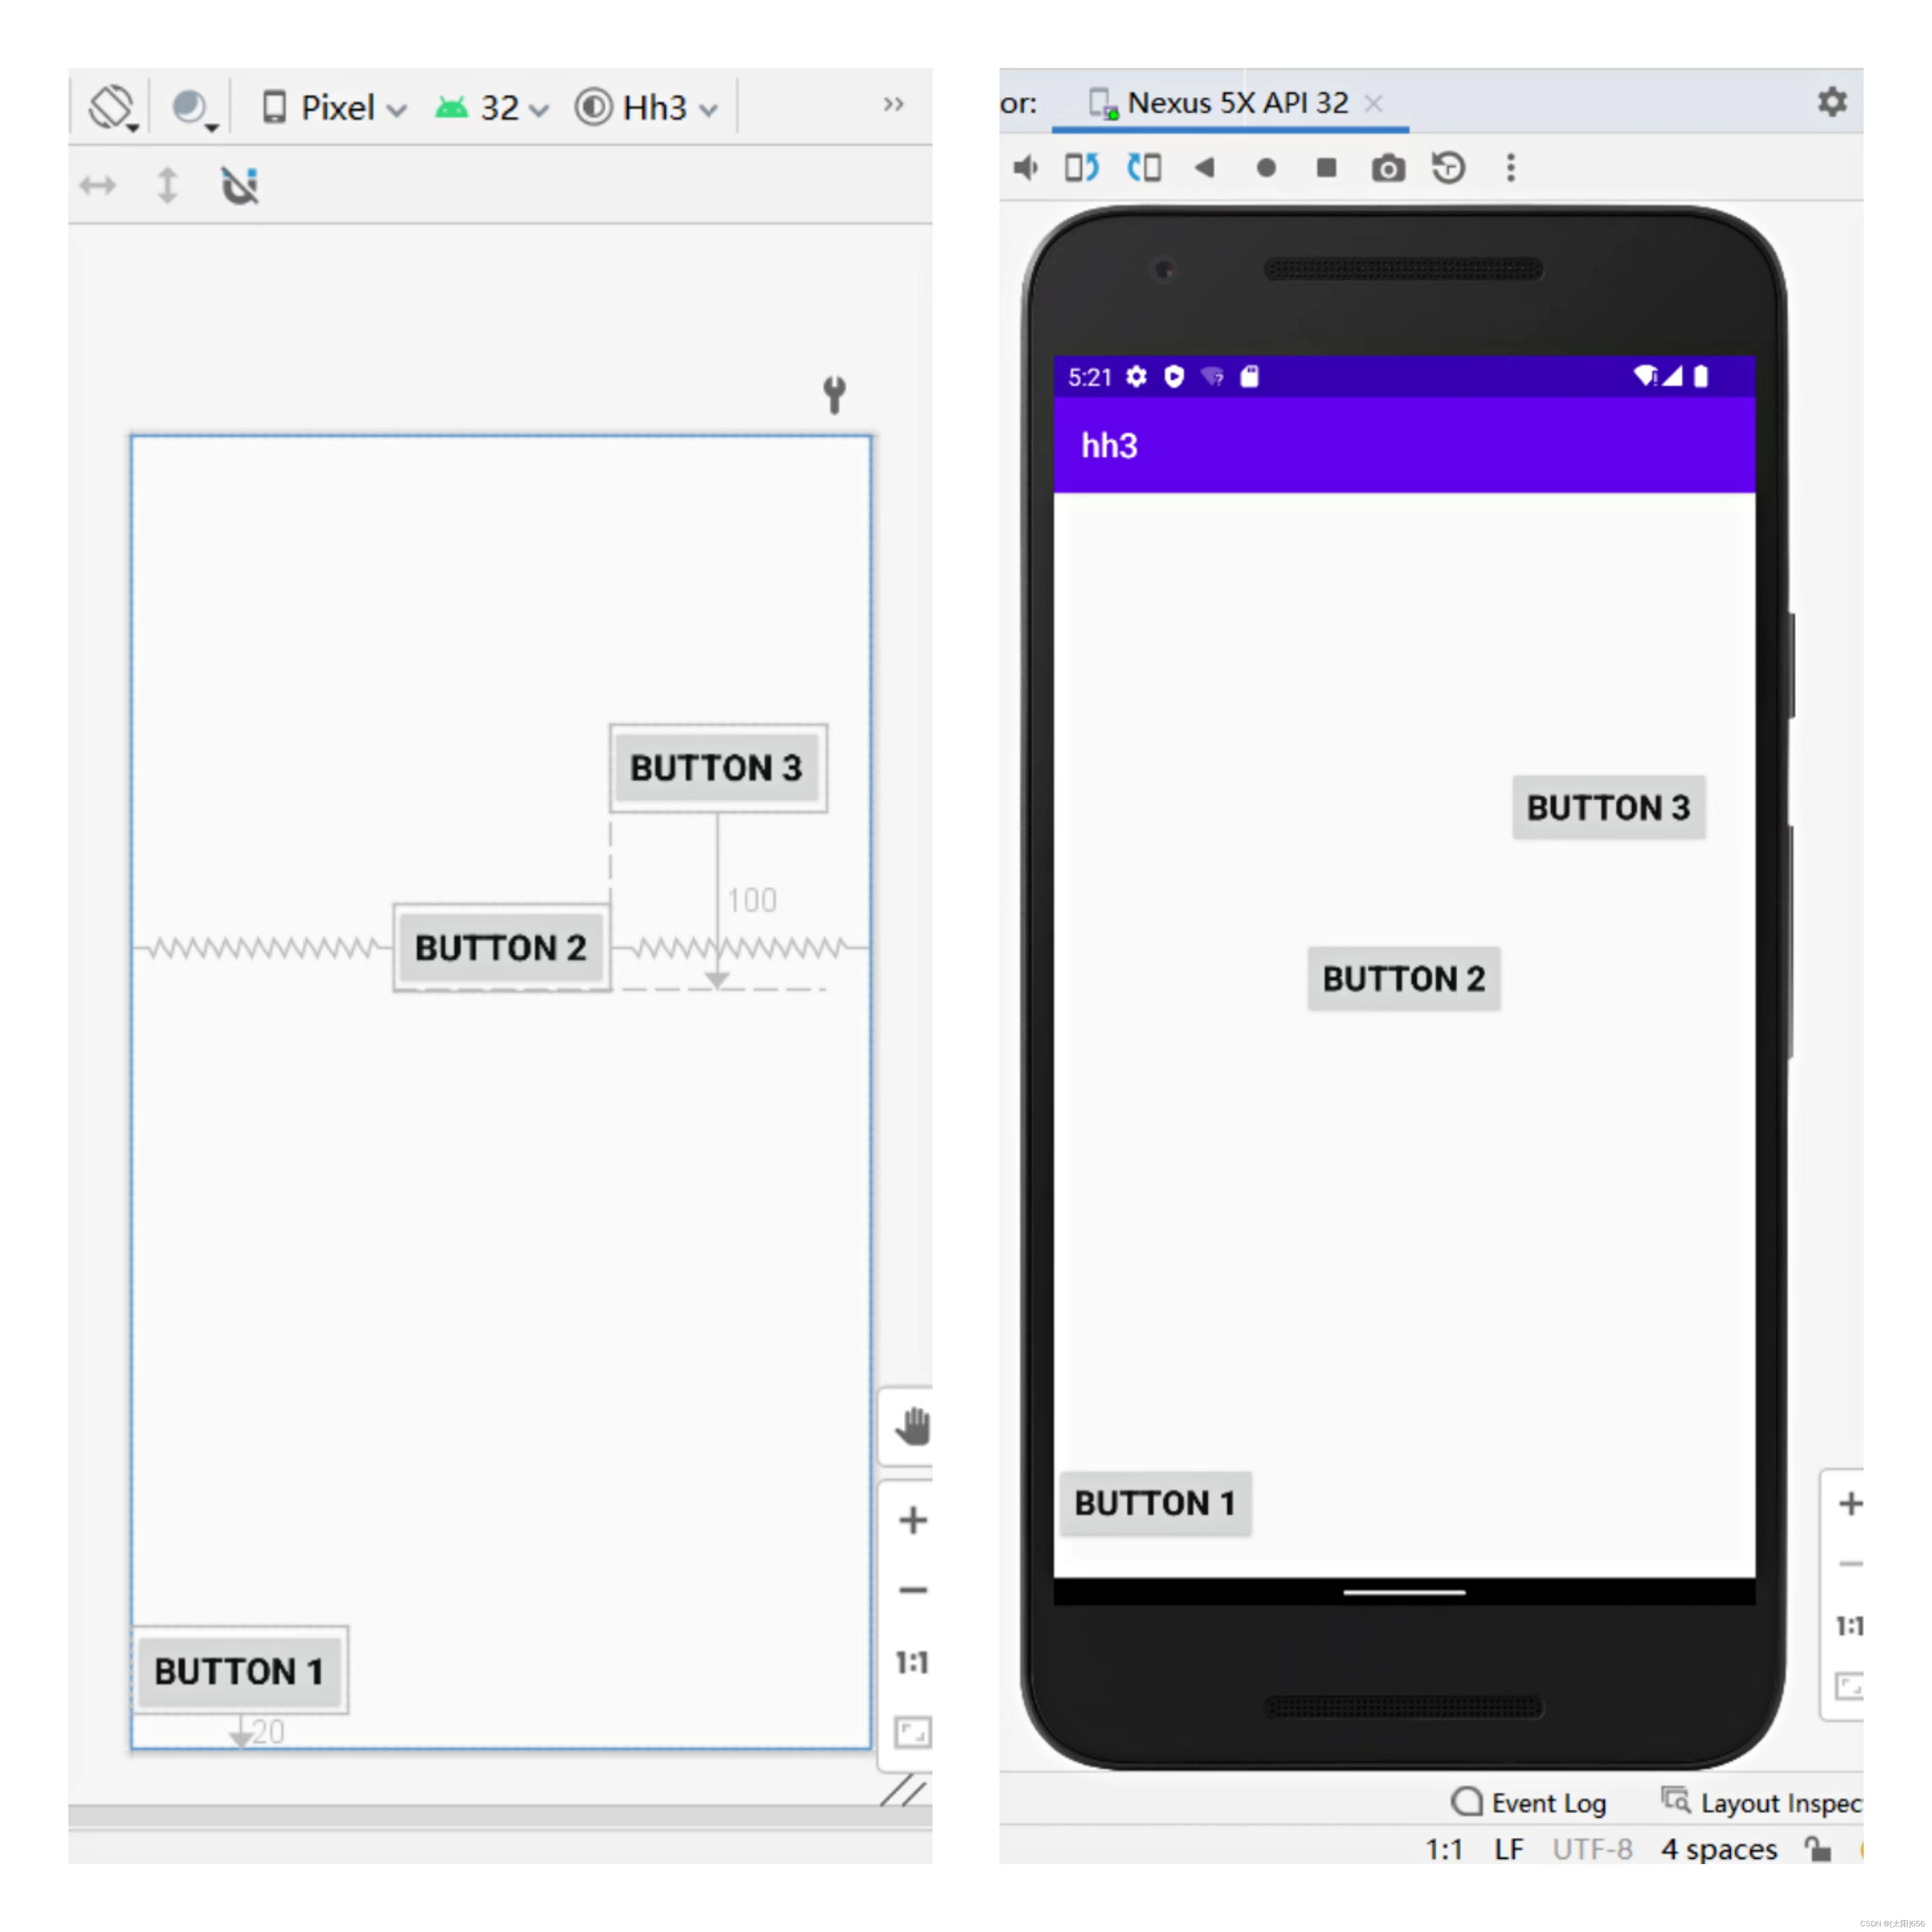1932x1932 pixels.
Task: Open emulator settings gear
Action: pyautogui.click(x=1831, y=102)
